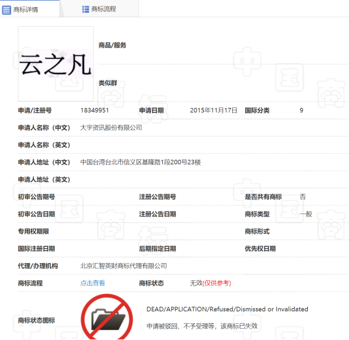Click the 申请人地址（中文） label

pyautogui.click(x=44, y=162)
